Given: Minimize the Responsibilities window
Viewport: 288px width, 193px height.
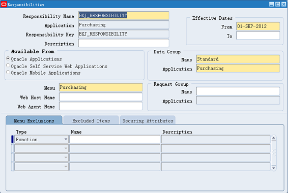Looking at the screenshot, I should [272, 4].
